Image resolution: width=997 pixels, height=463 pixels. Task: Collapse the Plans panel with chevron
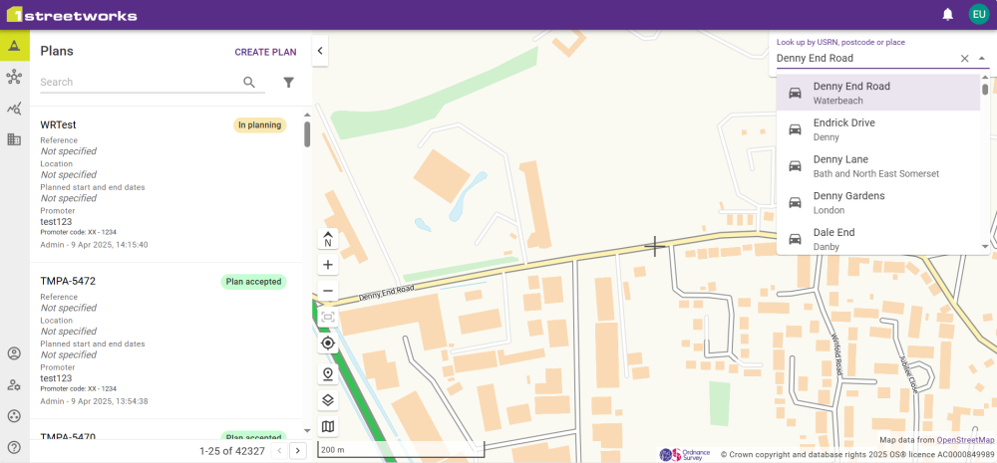click(x=320, y=51)
